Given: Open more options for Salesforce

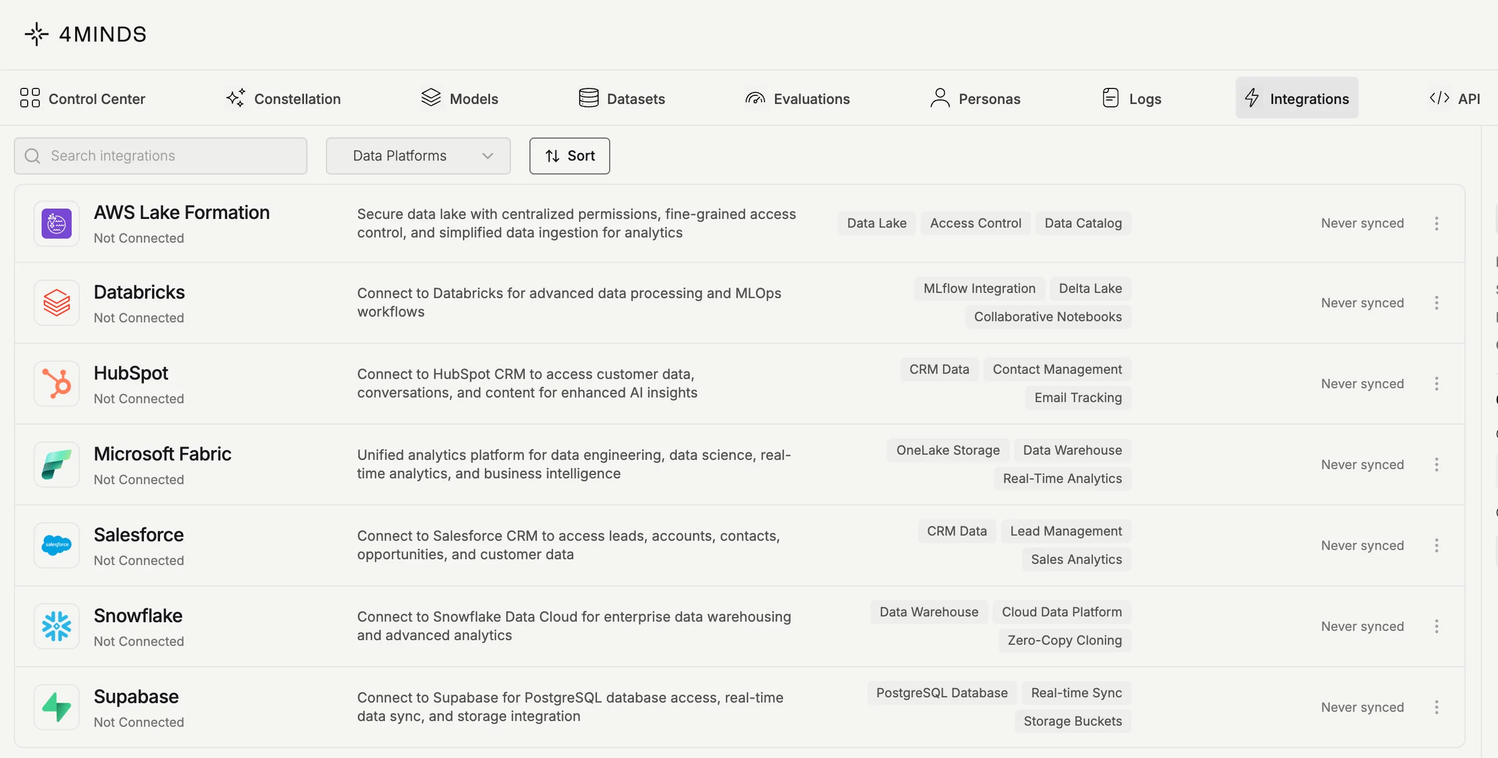Looking at the screenshot, I should point(1436,545).
